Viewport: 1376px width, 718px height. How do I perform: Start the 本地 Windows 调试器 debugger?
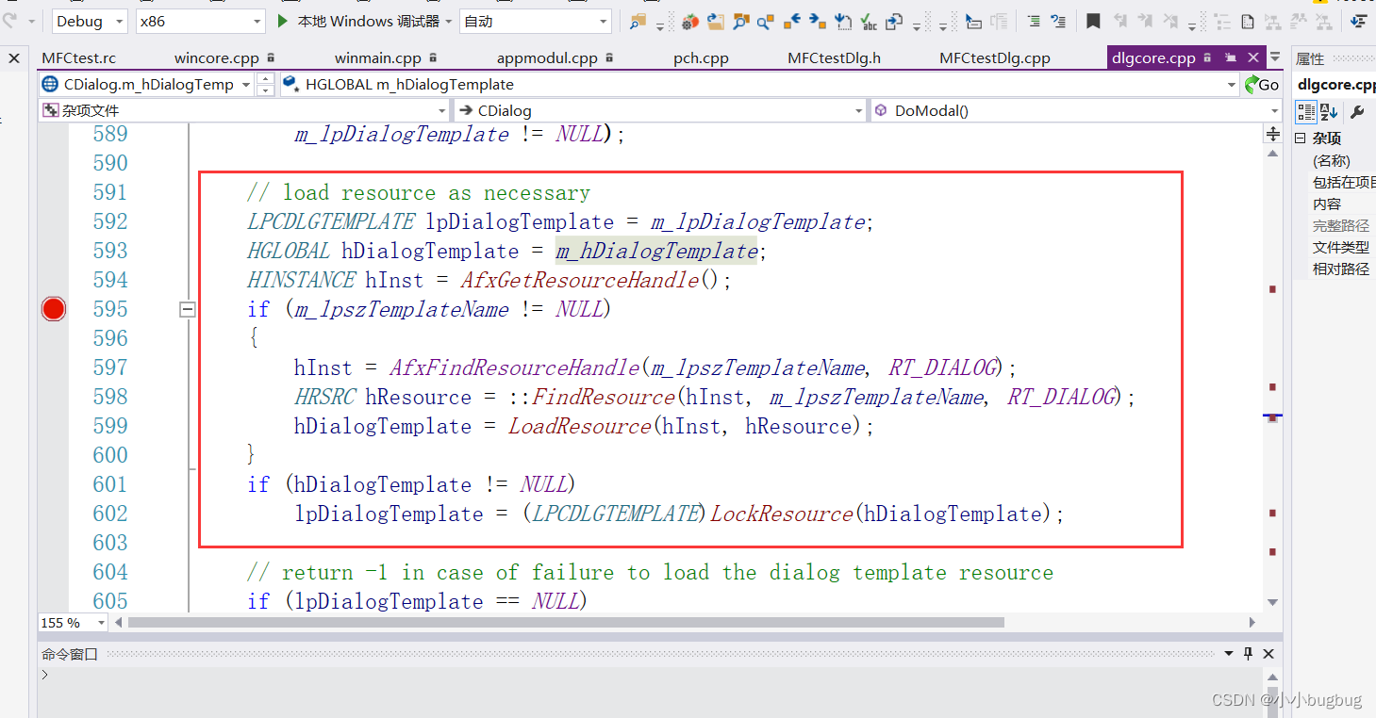tap(360, 21)
